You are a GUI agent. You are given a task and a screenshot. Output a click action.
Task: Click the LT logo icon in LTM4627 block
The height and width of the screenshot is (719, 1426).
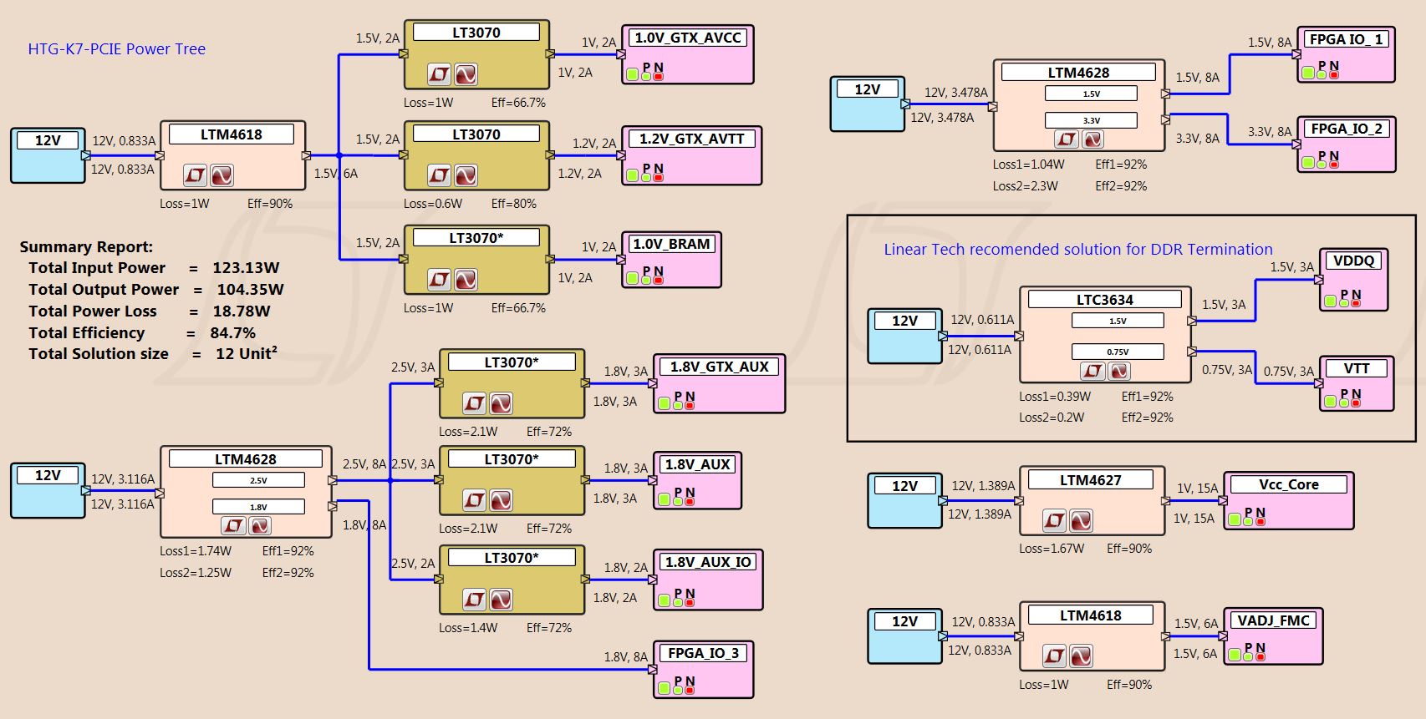point(1055,521)
